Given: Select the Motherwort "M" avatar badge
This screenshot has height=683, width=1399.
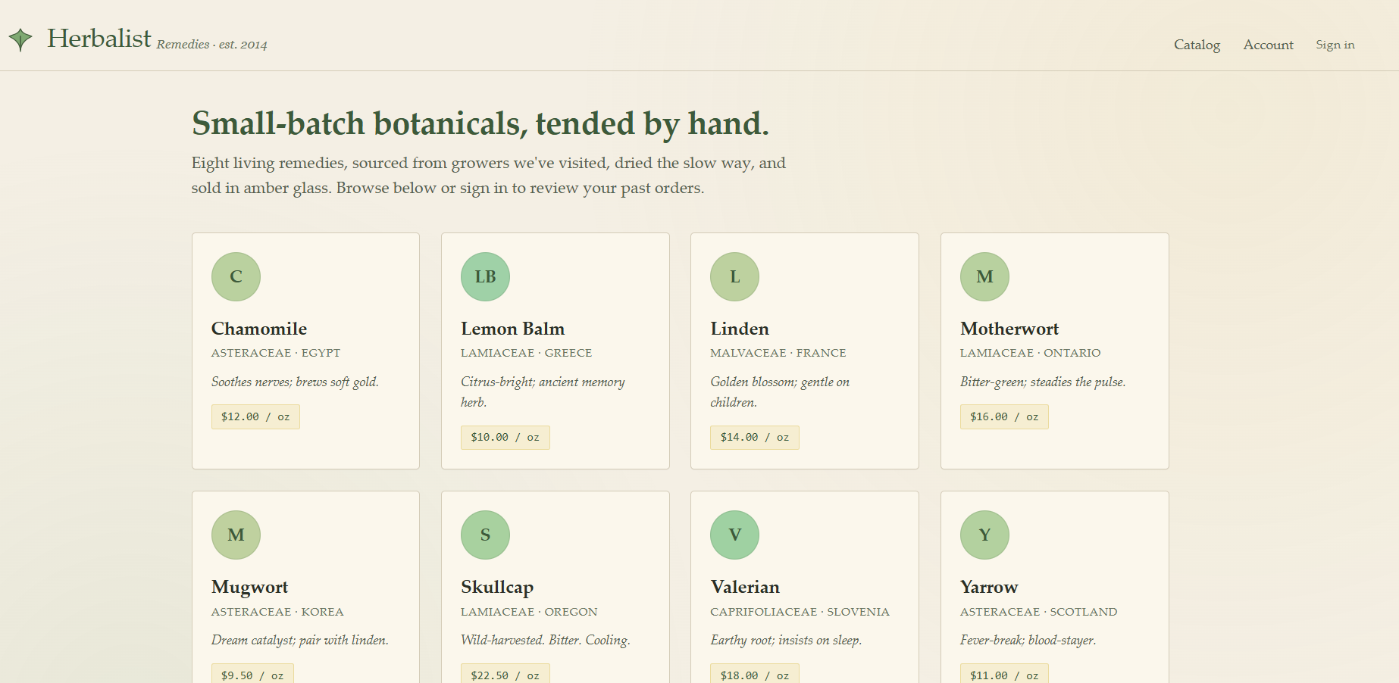Looking at the screenshot, I should click(x=984, y=276).
